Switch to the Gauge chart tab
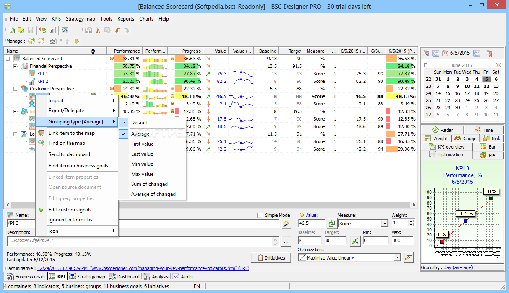Viewport: 509px width, 293px height. pyautogui.click(x=465, y=139)
